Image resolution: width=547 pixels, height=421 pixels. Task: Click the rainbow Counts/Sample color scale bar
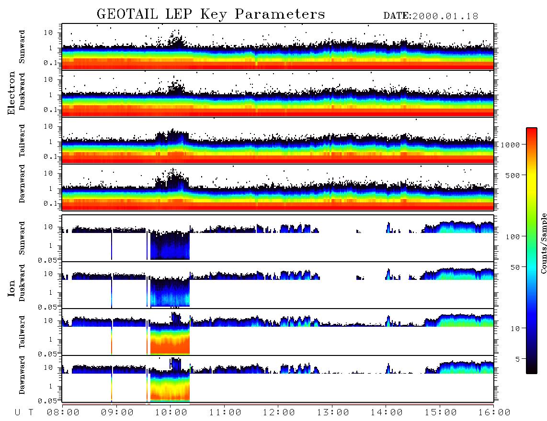532,251
